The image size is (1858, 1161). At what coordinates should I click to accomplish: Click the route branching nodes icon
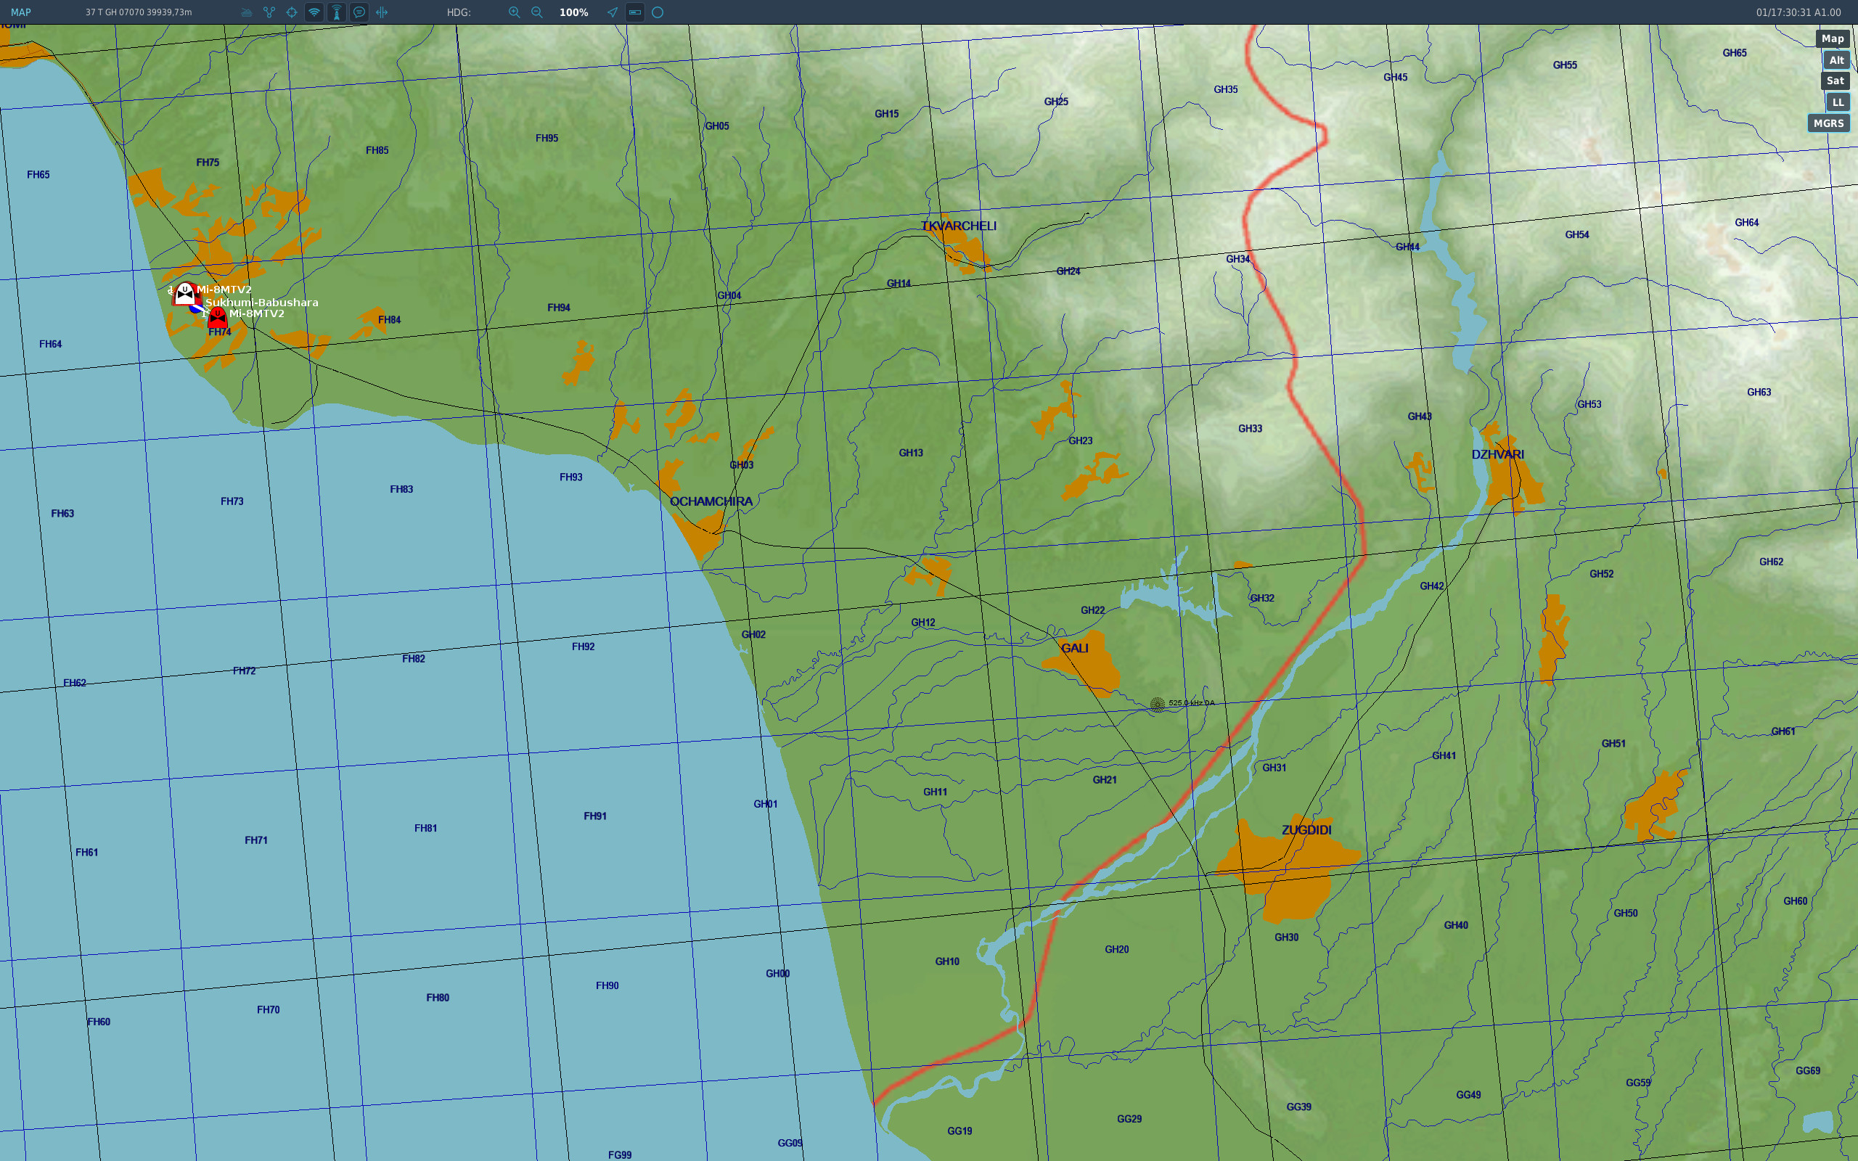tap(269, 12)
